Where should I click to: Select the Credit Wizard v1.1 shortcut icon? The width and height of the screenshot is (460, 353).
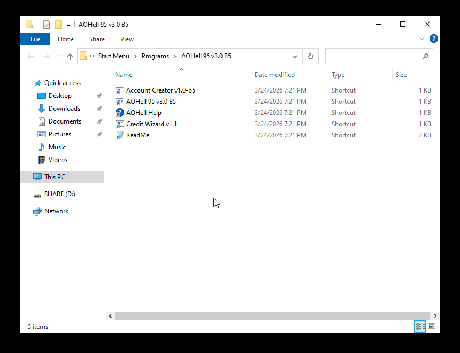(120, 124)
